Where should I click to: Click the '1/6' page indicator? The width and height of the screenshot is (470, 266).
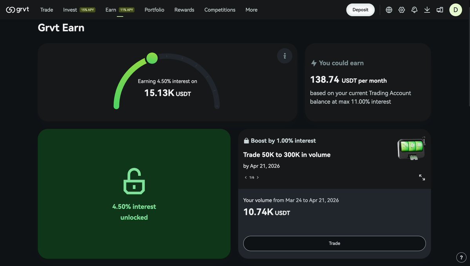click(x=252, y=177)
